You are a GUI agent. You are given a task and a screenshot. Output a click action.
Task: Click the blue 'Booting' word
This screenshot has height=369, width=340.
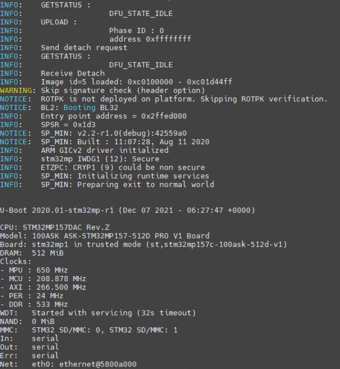pos(79,108)
